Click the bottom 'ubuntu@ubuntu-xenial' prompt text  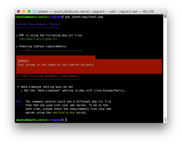point(32,120)
